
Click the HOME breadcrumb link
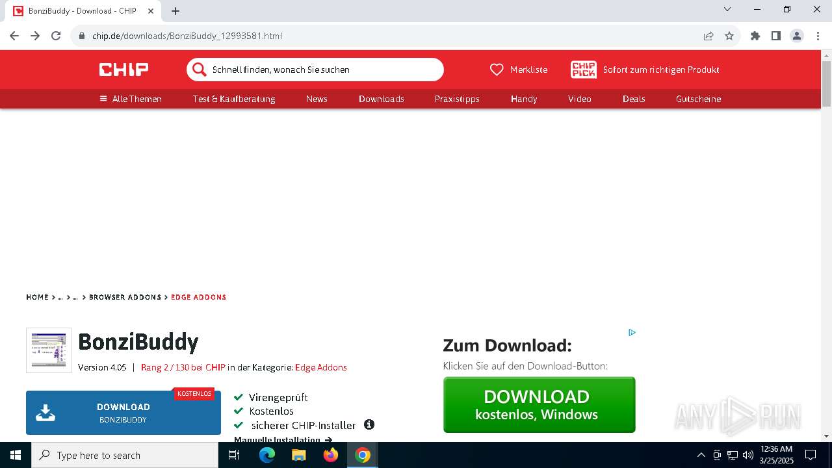click(x=37, y=297)
